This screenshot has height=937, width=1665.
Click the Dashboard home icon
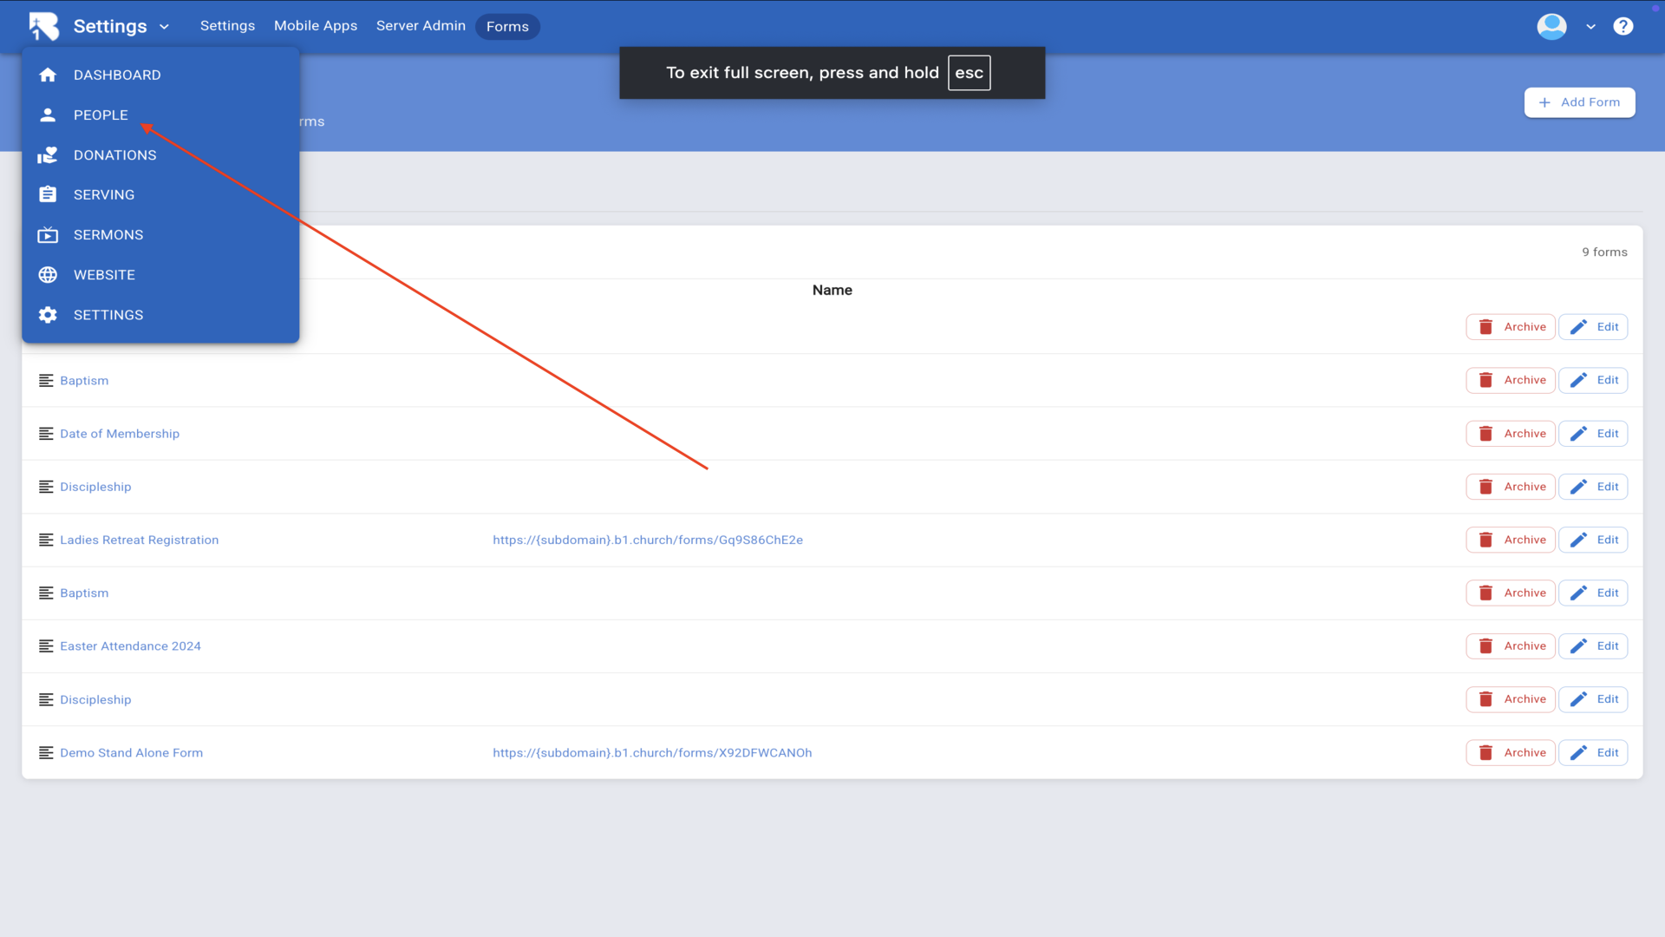pyautogui.click(x=48, y=75)
